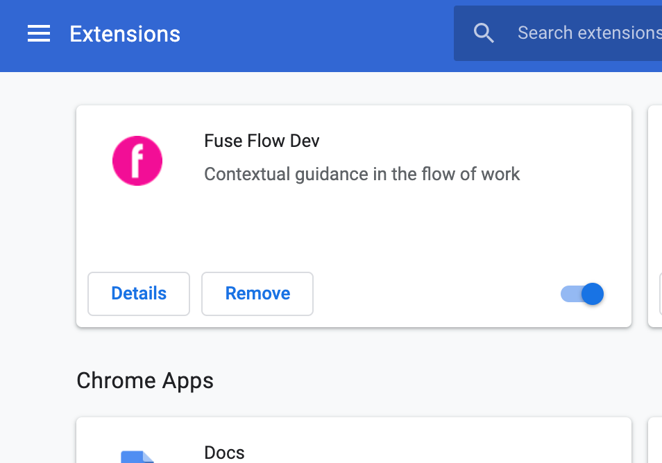Click the Extensions page title
This screenshot has width=662, height=463.
(125, 34)
